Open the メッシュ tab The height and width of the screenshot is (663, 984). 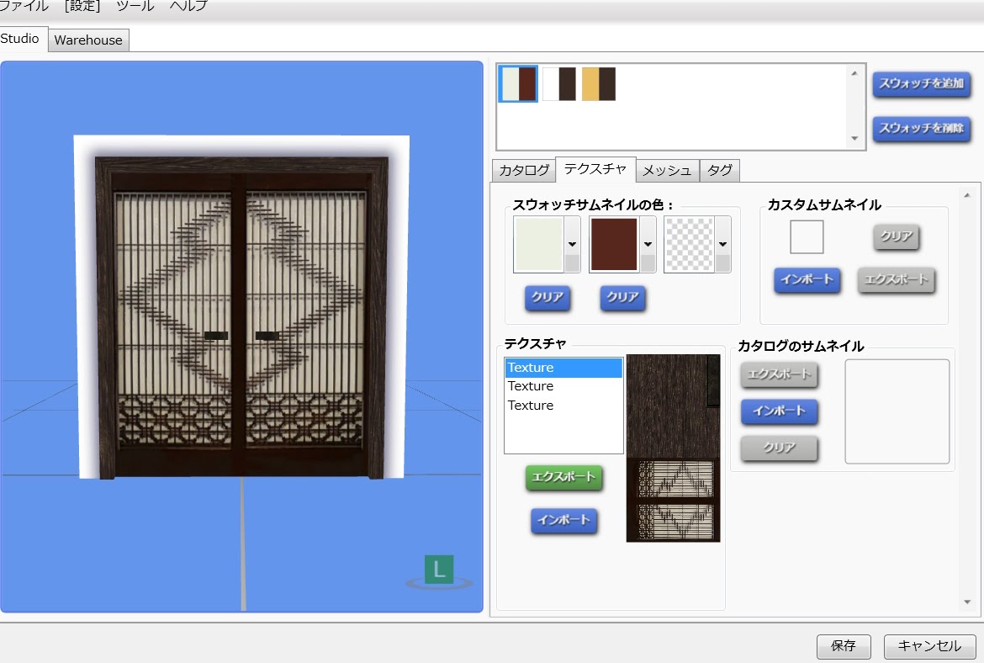pos(667,171)
